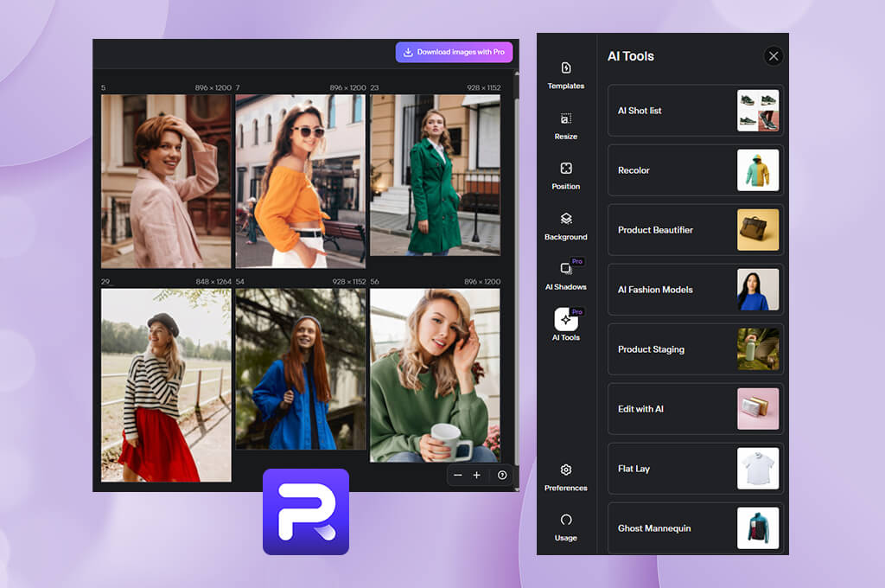Click the '896 × 1200' size label of image 5
Image resolution: width=885 pixels, height=588 pixels.
pyautogui.click(x=213, y=87)
